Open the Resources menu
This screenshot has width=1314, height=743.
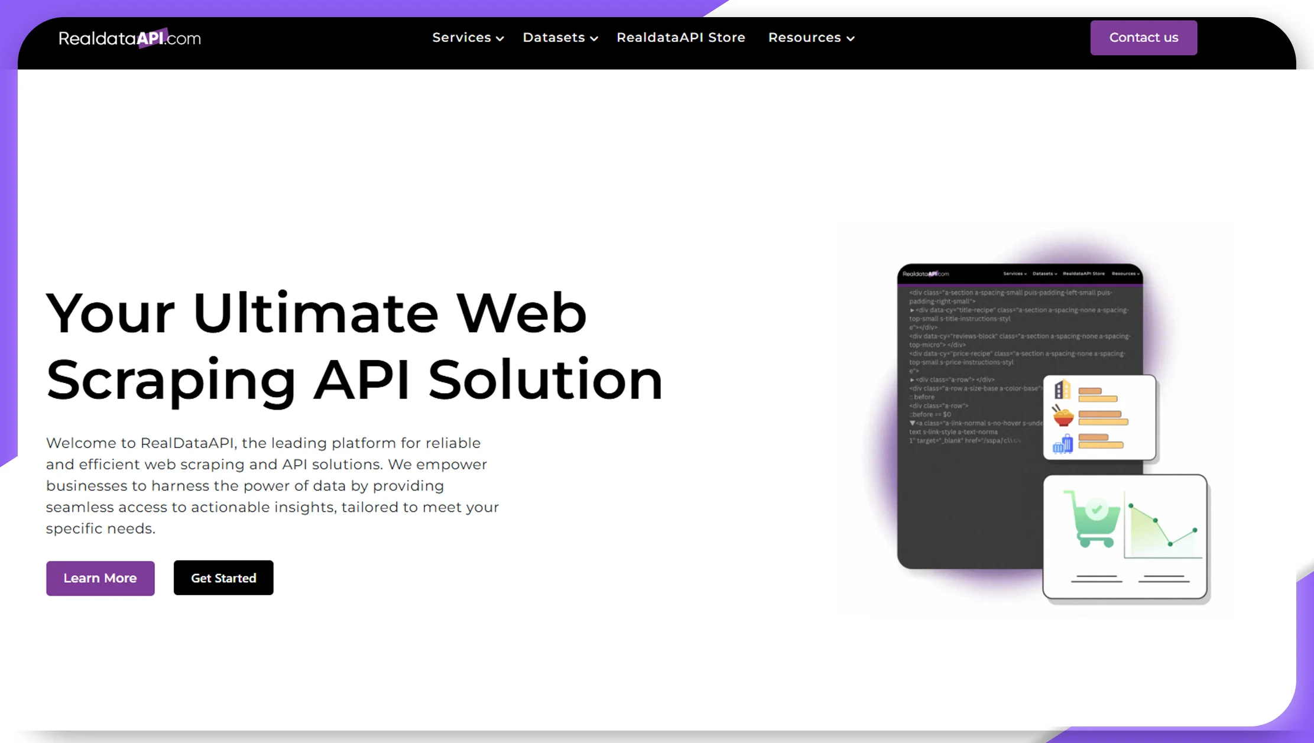pyautogui.click(x=811, y=37)
